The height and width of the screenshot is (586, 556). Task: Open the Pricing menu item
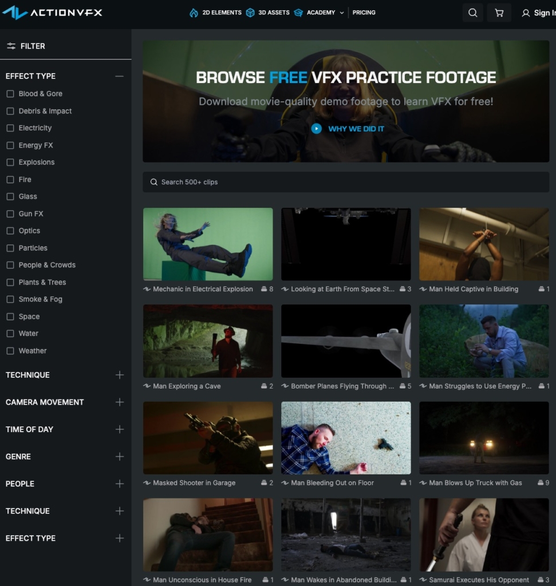tap(364, 13)
